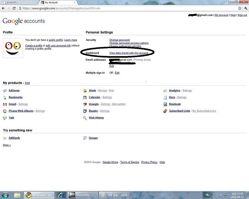249x199 pixels.
Task: Click the Alerts bell icon
Action: click(85, 91)
